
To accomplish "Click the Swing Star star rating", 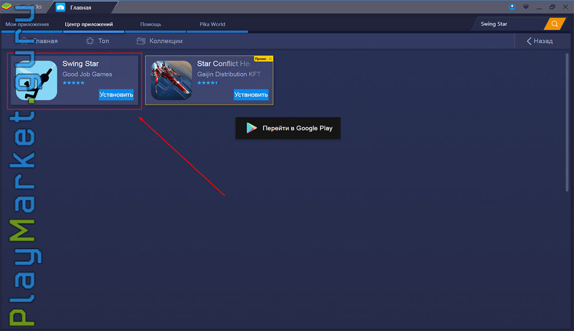I will (x=73, y=83).
